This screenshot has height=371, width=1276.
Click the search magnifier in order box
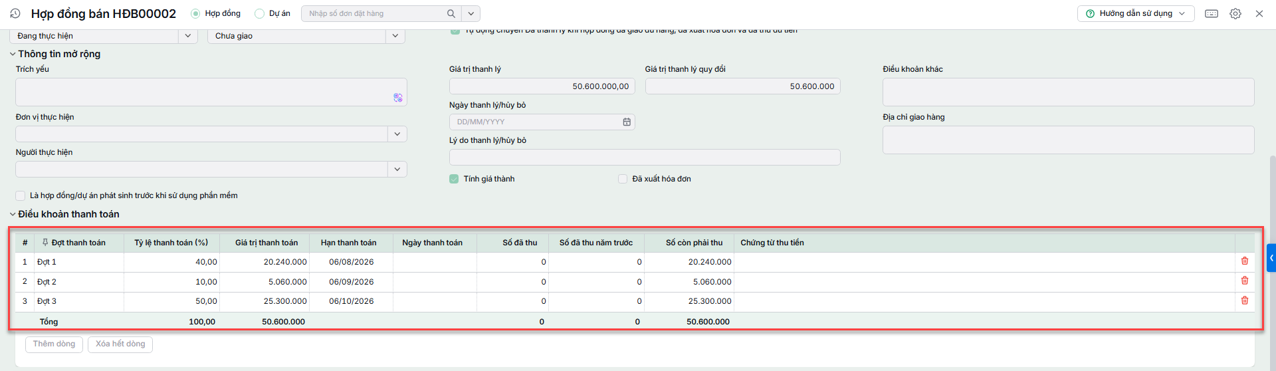[451, 13]
